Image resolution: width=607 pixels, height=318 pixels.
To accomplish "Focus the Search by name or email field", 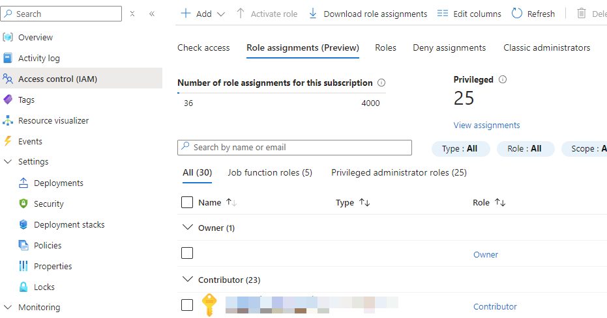I will [x=295, y=148].
